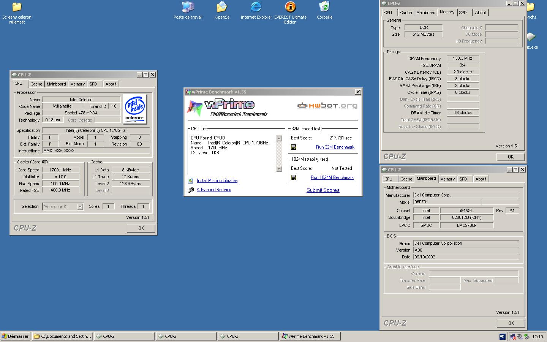Click wPrime title bar icon
The height and width of the screenshot is (342, 547).
(x=188, y=92)
